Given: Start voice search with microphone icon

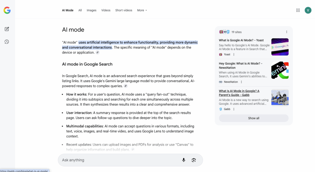Looking at the screenshot, I should [x=184, y=160].
